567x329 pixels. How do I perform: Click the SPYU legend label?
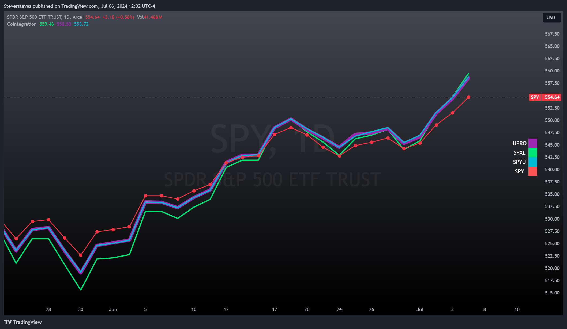tap(519, 162)
